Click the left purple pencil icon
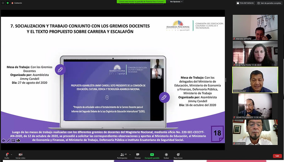The width and height of the screenshot is (284, 162). (x=59, y=70)
